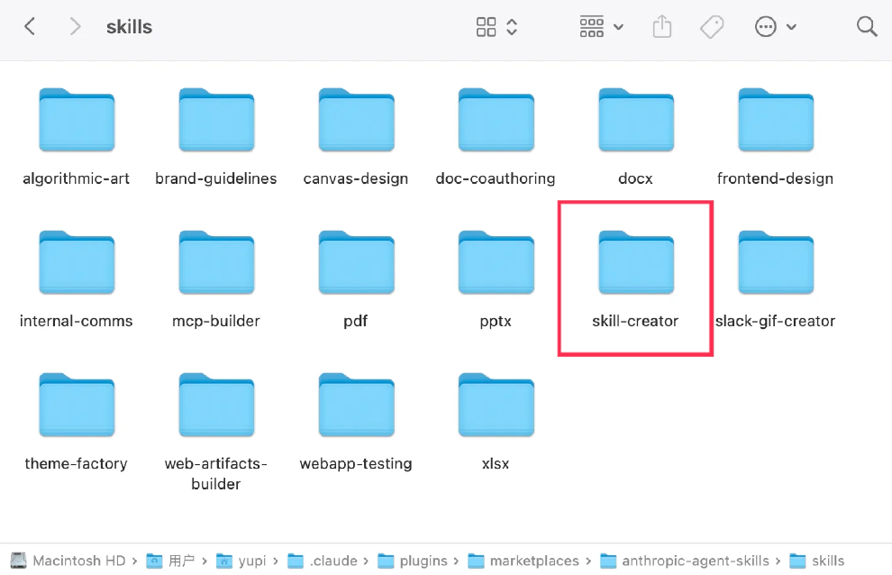Viewport: 892px width, 575px height.
Task: Click the skills window title
Action: coord(129,27)
